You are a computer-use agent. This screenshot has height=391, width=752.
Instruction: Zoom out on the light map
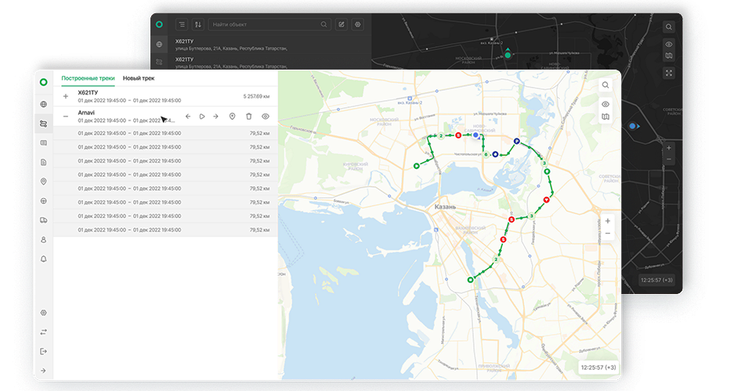[608, 234]
